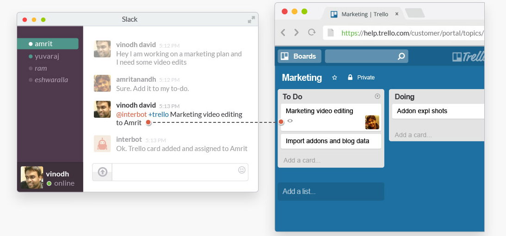Image resolution: width=506 pixels, height=236 pixels.
Task: Click the avatar beside the 5:12 PM vinodh message
Action: [102, 49]
